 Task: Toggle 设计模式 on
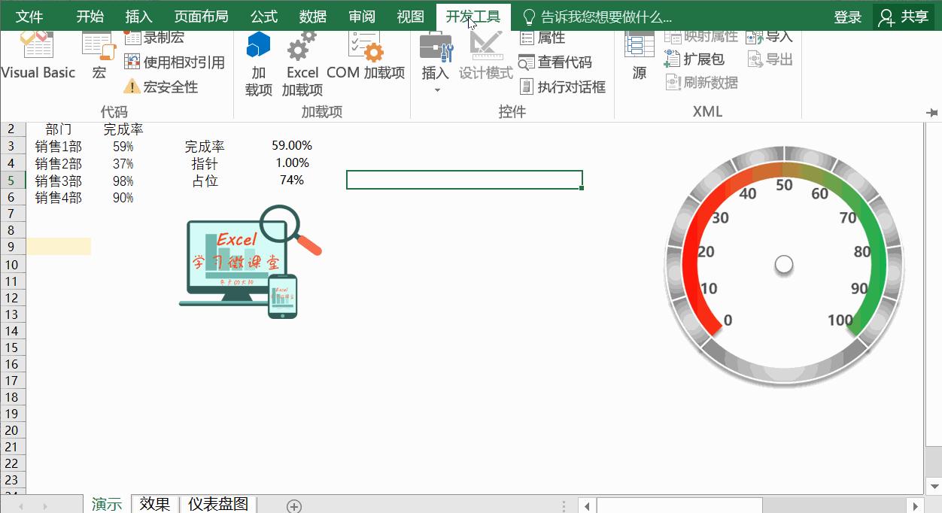(485, 60)
